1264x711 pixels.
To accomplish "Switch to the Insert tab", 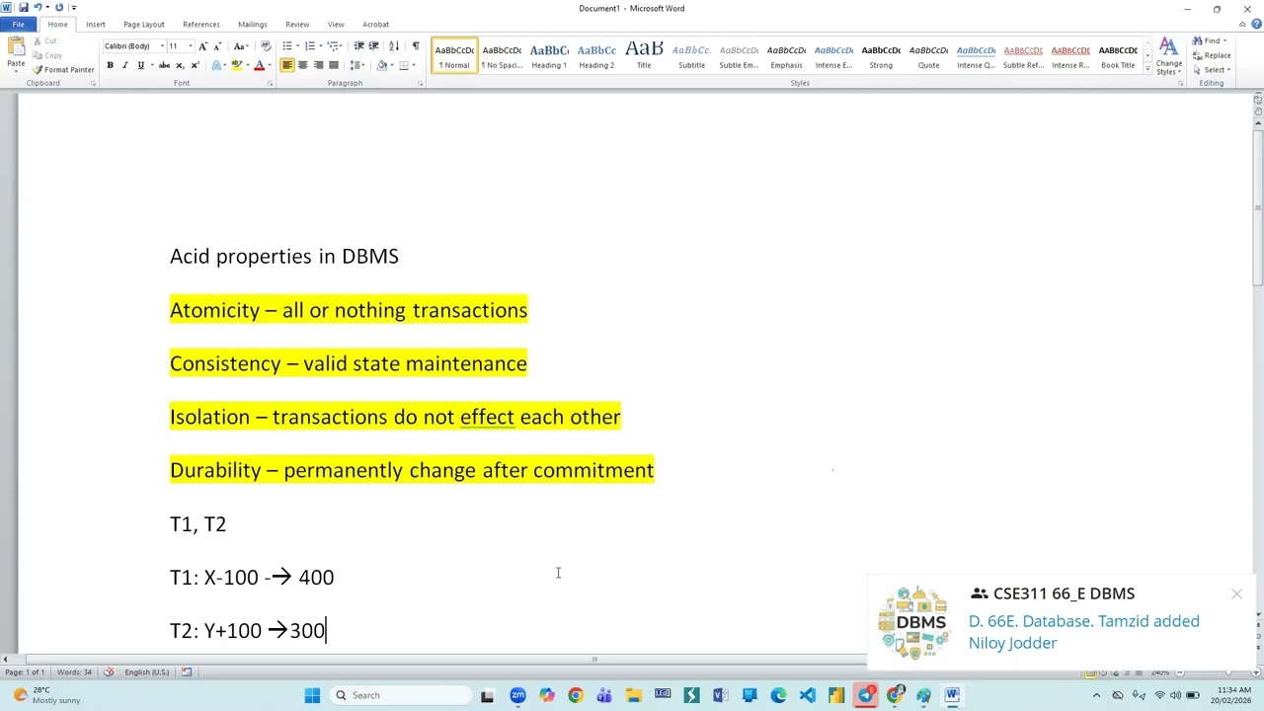I will coord(96,24).
